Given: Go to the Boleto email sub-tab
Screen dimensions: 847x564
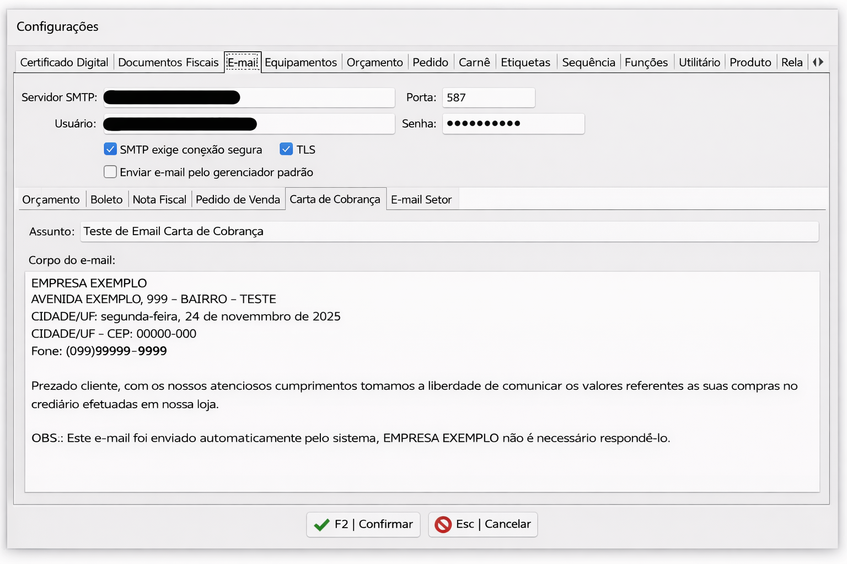Looking at the screenshot, I should 106,199.
